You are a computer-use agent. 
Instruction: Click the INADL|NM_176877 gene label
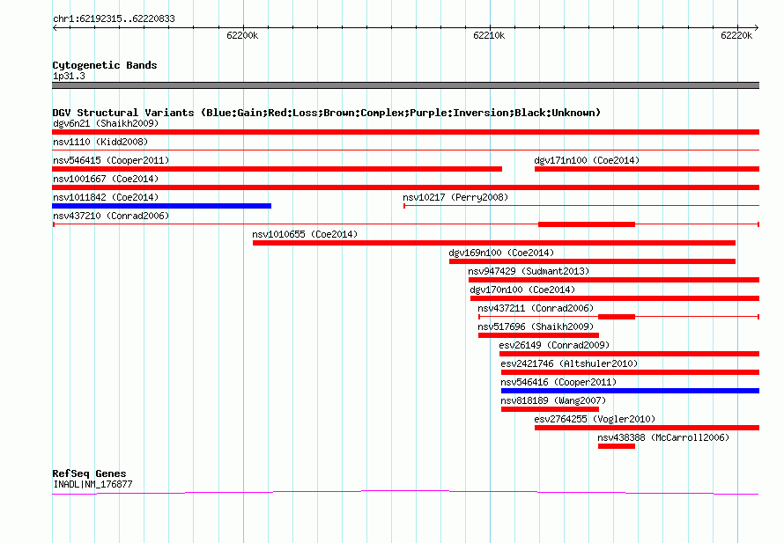click(92, 484)
